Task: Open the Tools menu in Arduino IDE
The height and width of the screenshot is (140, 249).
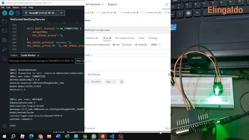Action: coord(24,7)
